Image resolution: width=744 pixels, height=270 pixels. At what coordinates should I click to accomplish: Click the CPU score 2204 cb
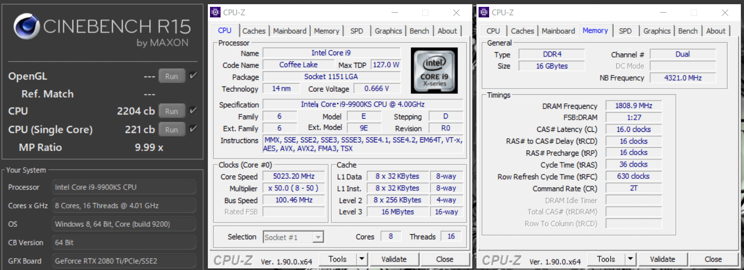136,111
